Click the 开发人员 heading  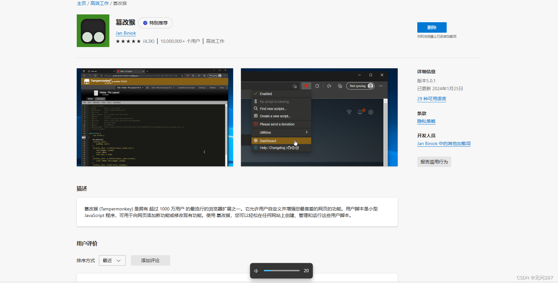426,136
